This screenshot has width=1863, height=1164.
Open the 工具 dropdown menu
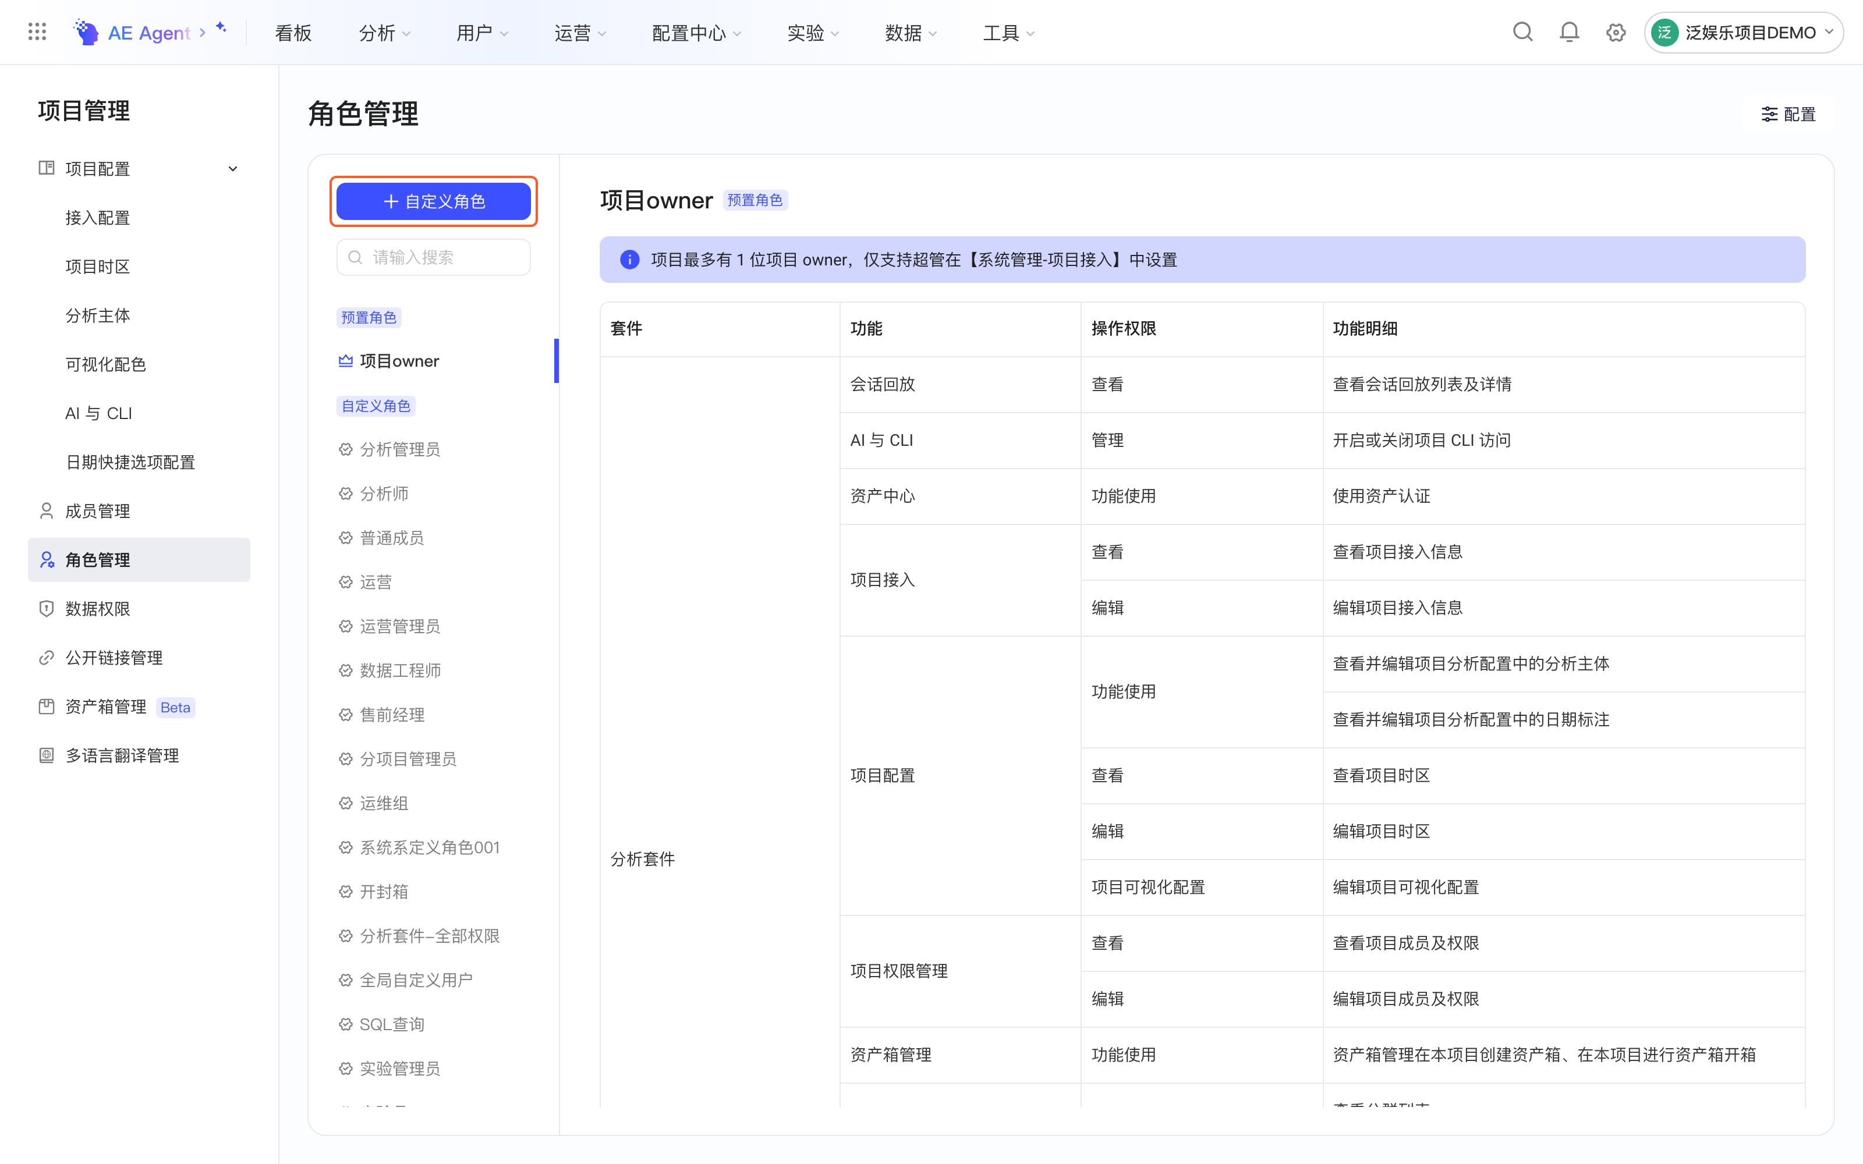(x=1008, y=33)
